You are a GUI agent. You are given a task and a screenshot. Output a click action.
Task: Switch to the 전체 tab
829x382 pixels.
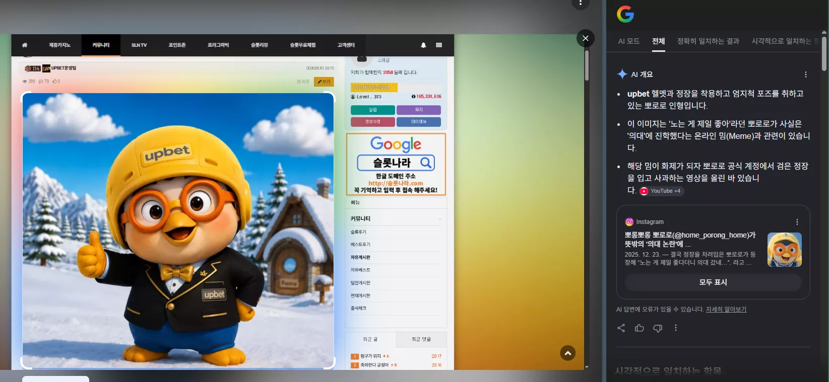658,41
